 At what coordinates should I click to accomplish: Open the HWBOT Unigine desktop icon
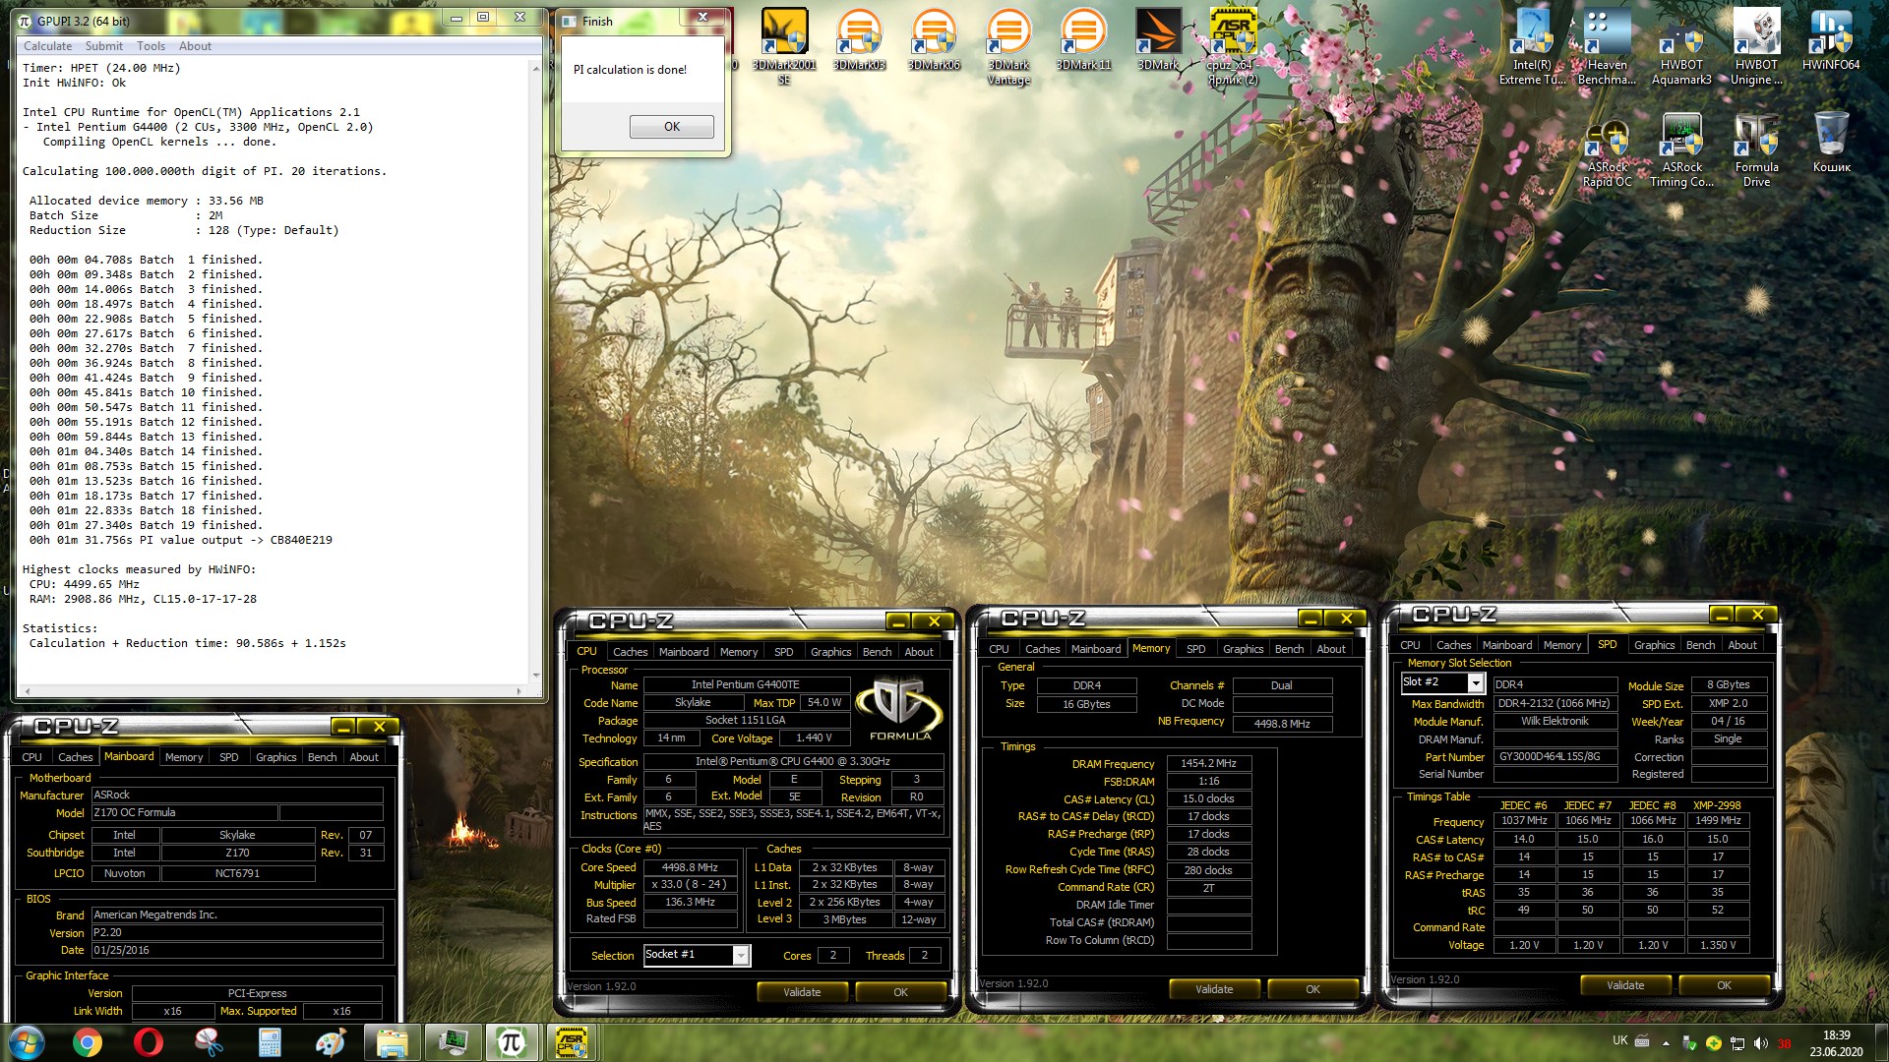1756,46
